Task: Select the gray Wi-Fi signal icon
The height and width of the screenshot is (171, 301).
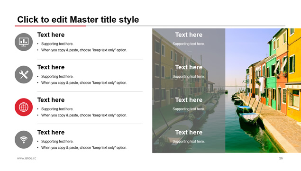Action: pyautogui.click(x=24, y=140)
